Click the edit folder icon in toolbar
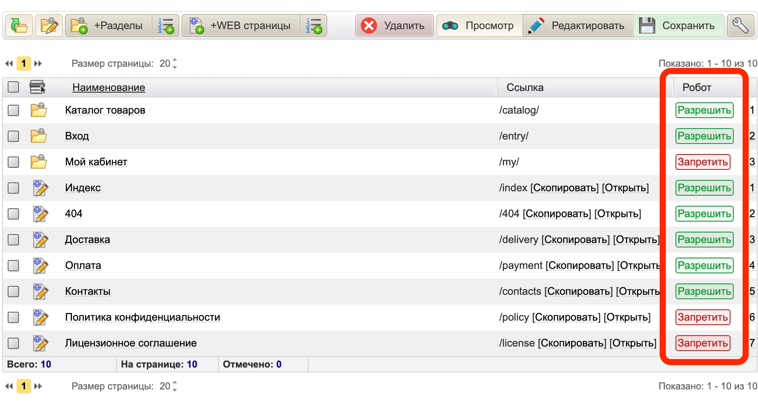The width and height of the screenshot is (758, 408). (49, 25)
